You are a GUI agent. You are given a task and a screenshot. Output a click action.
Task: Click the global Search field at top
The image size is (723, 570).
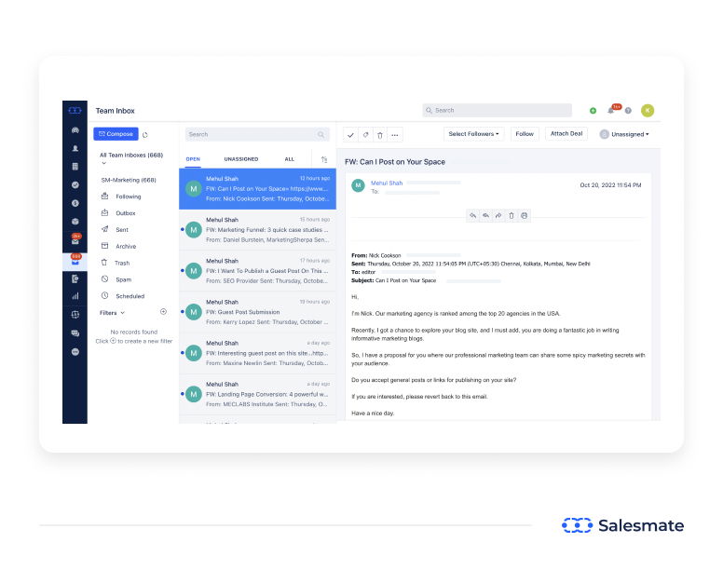tap(498, 111)
